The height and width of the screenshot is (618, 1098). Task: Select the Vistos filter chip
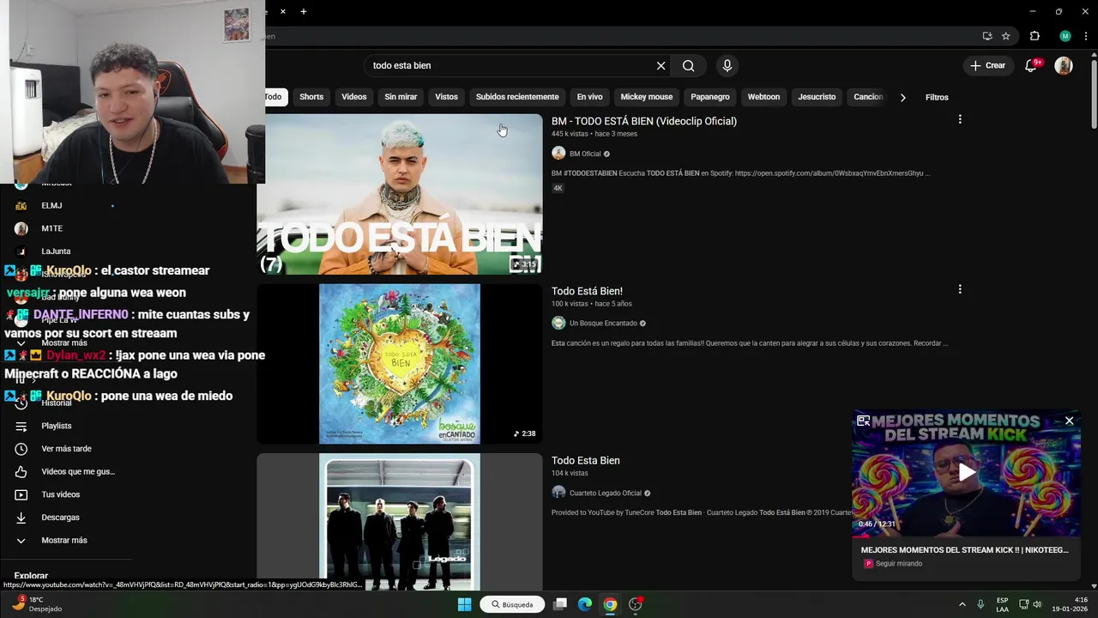(x=446, y=97)
